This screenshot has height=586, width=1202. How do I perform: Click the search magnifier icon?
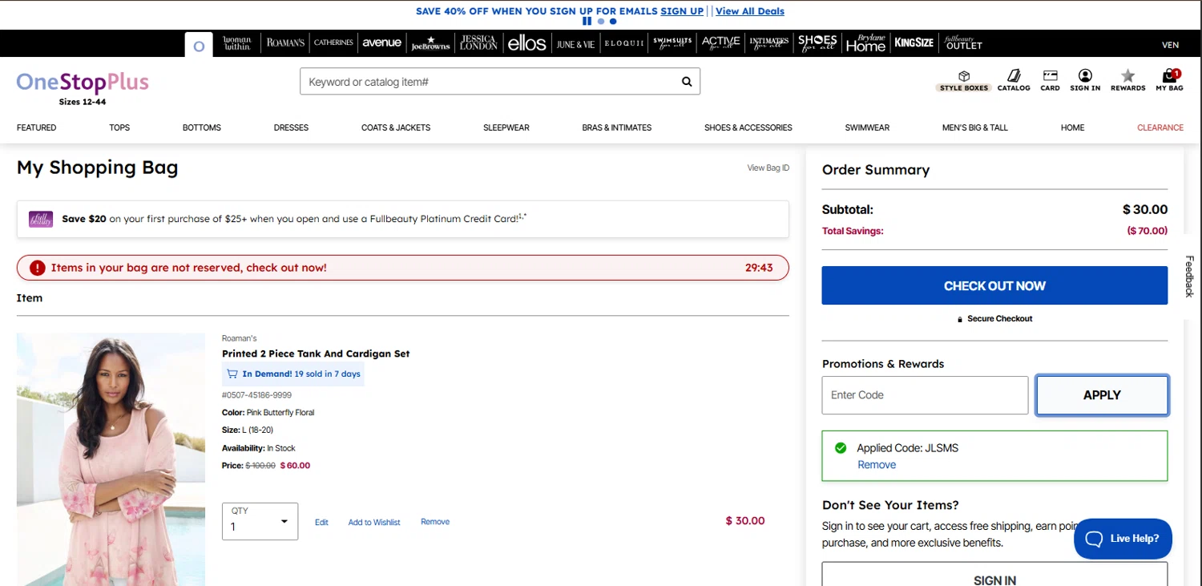pos(687,82)
